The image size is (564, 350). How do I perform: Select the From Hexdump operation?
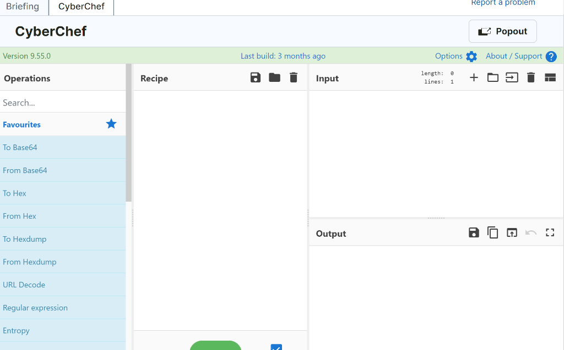pyautogui.click(x=63, y=262)
